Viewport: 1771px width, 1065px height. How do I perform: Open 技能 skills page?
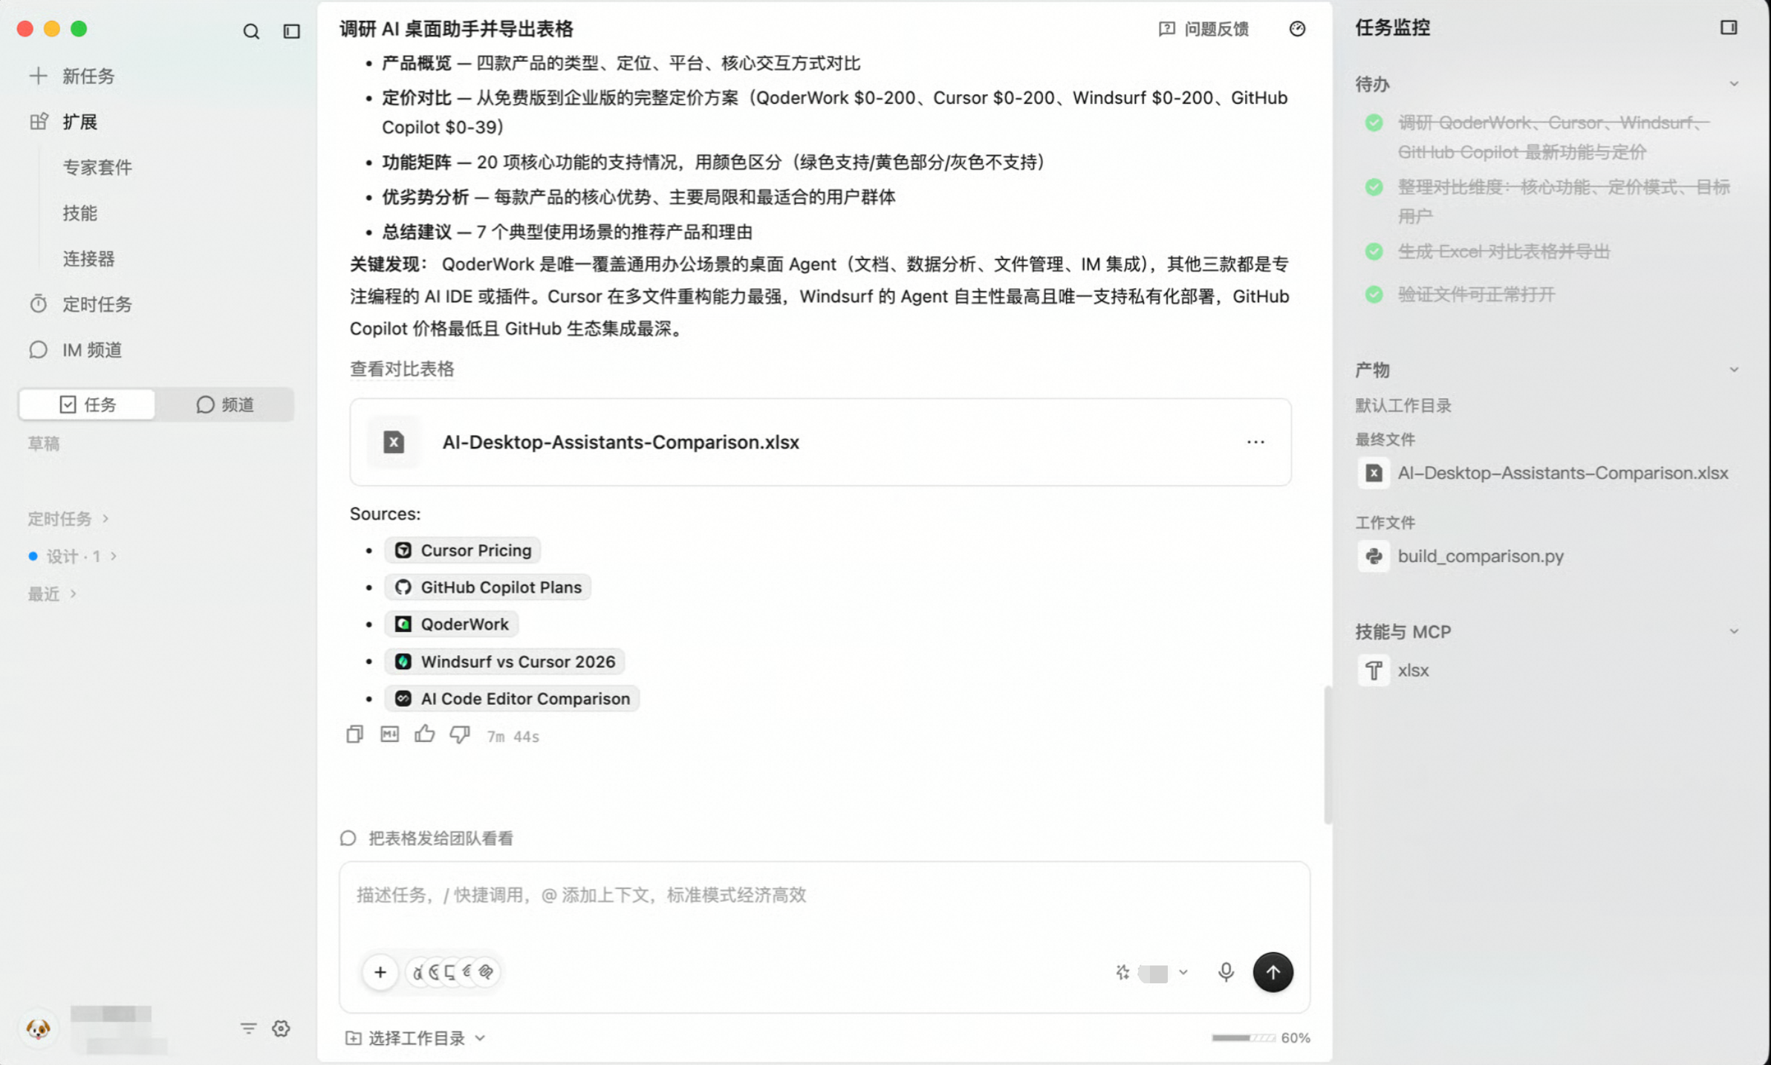(80, 213)
